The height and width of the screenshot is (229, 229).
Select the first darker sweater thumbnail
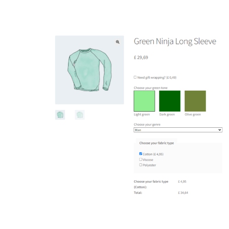tap(60, 114)
